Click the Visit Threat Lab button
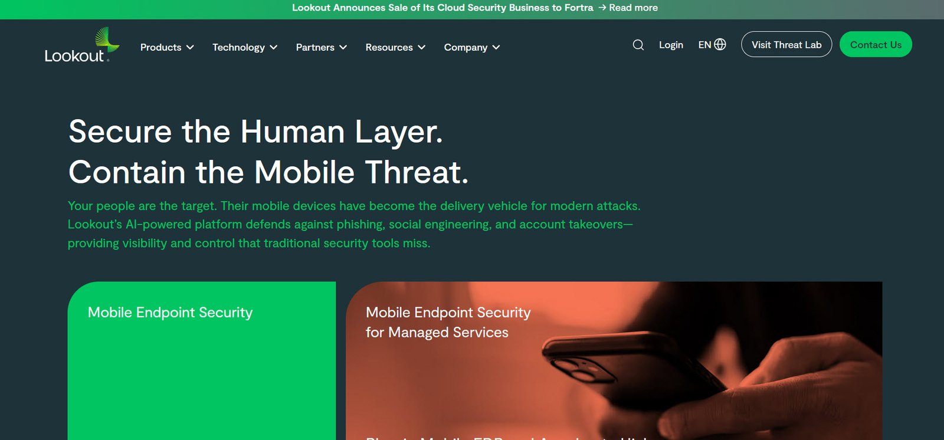 (x=786, y=44)
